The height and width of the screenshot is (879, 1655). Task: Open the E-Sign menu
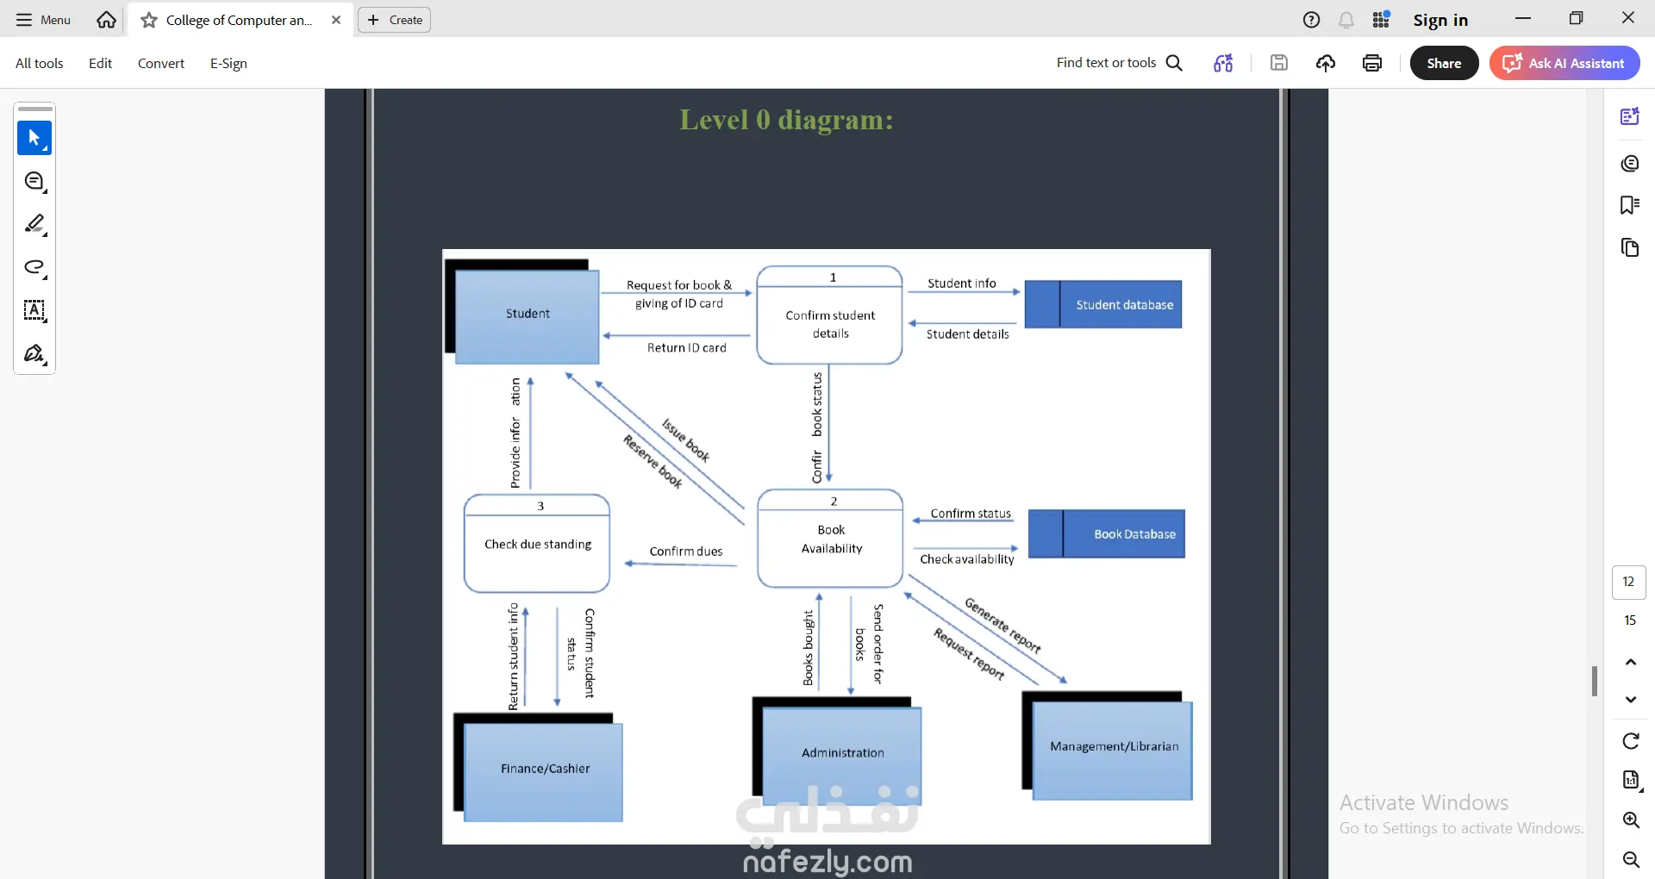[x=228, y=63]
